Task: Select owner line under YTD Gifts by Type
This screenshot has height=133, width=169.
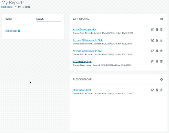Action: coord(102,65)
